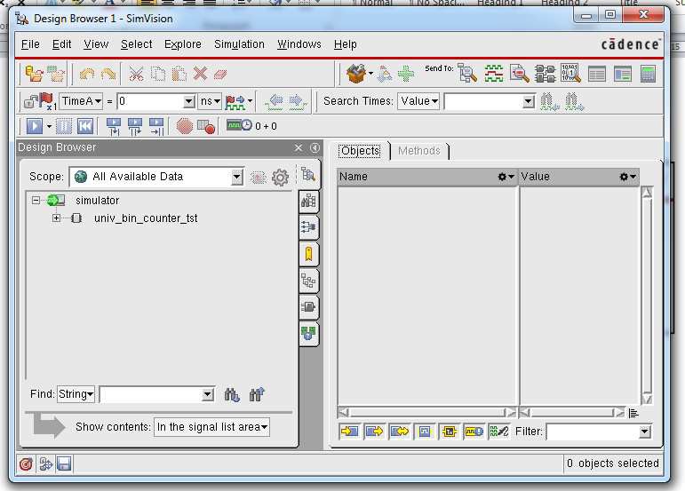This screenshot has height=491, width=685.
Task: Open the Scope All Available Data dropdown
Action: pyautogui.click(x=237, y=177)
